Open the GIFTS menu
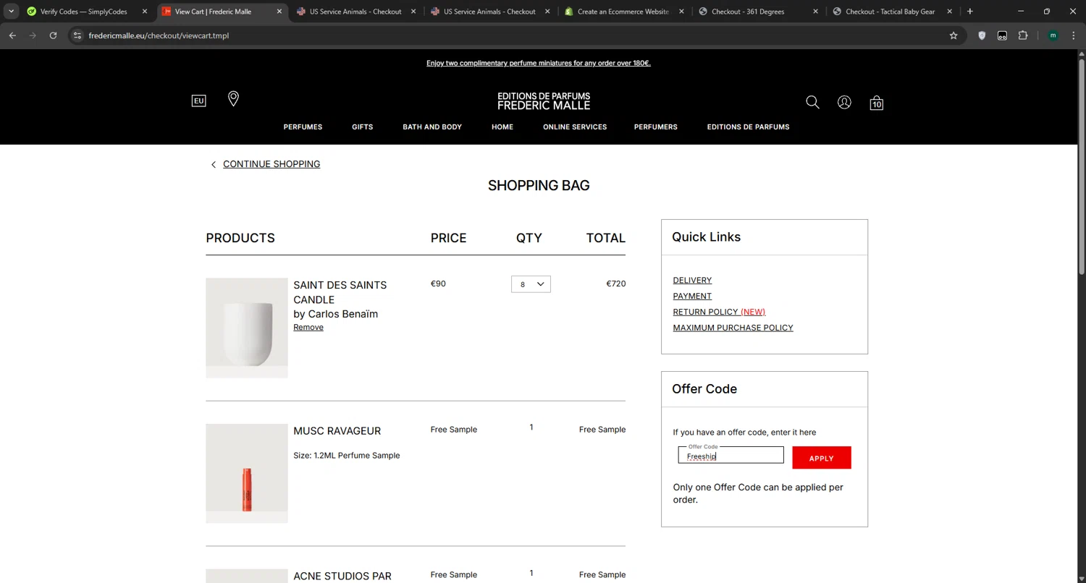1086x583 pixels. tap(363, 127)
